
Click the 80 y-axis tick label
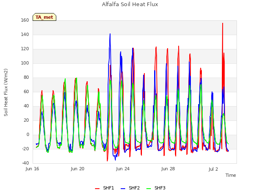(x=26, y=77)
